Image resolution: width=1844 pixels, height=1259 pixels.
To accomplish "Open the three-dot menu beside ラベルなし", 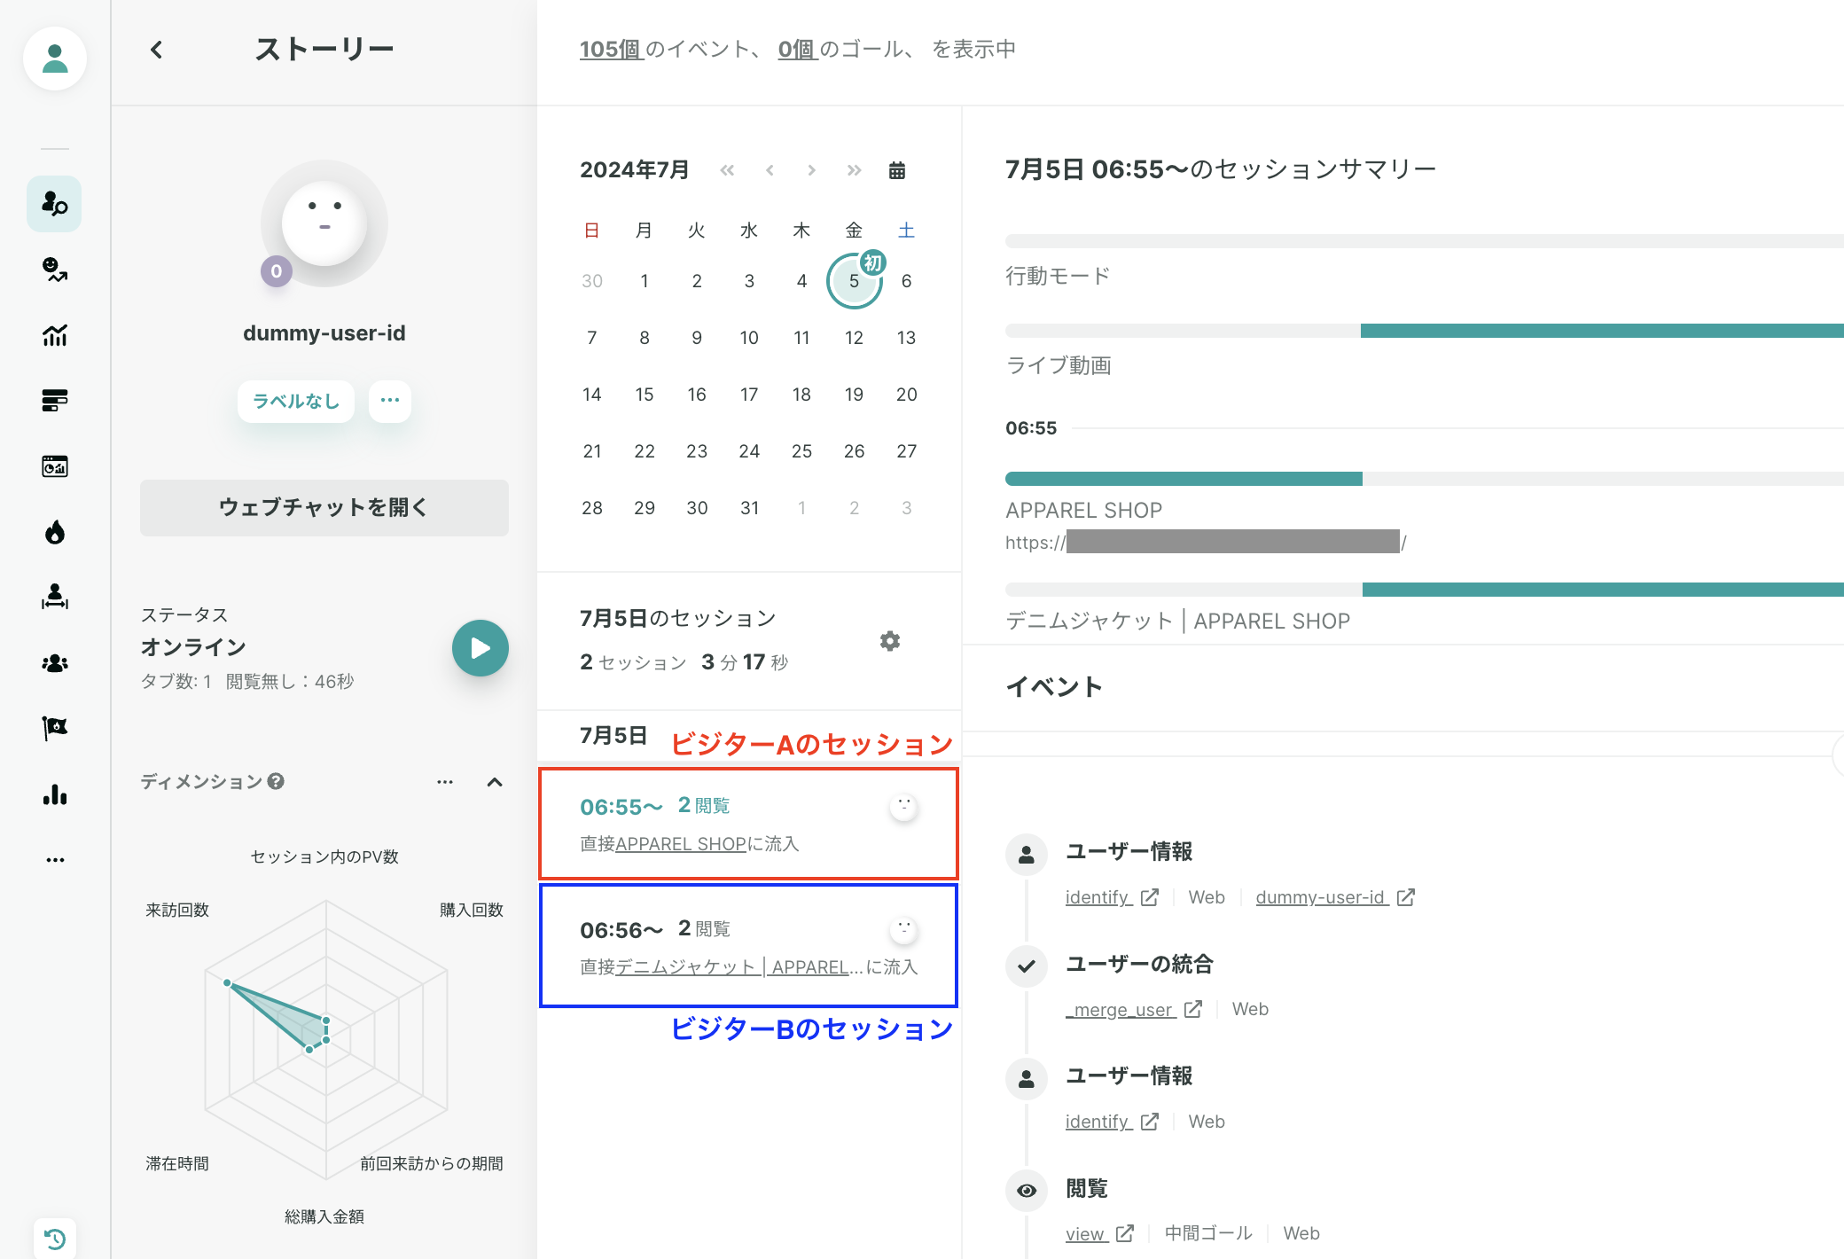I will (390, 402).
